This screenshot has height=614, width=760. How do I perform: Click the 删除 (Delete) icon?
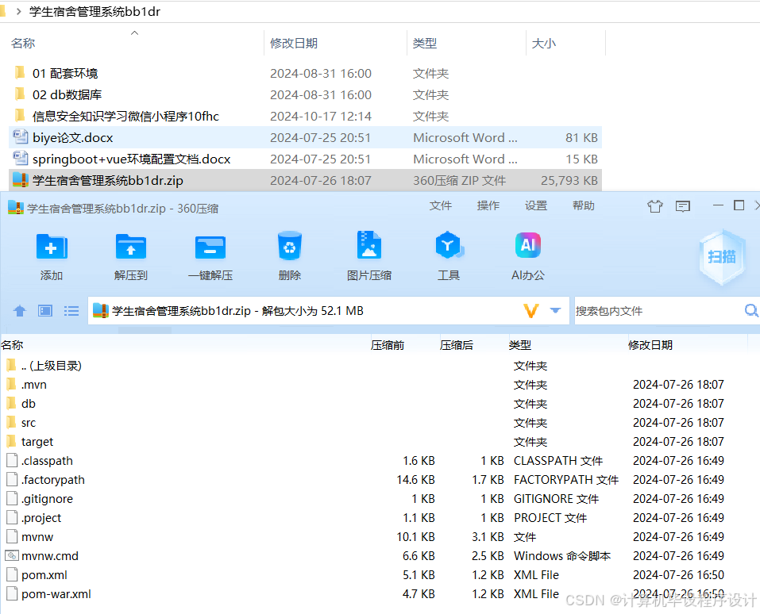289,254
